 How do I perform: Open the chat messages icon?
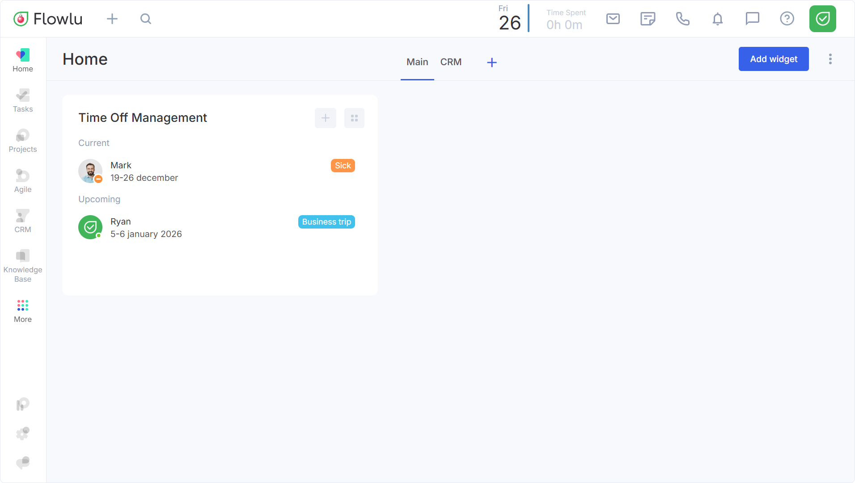pyautogui.click(x=752, y=19)
